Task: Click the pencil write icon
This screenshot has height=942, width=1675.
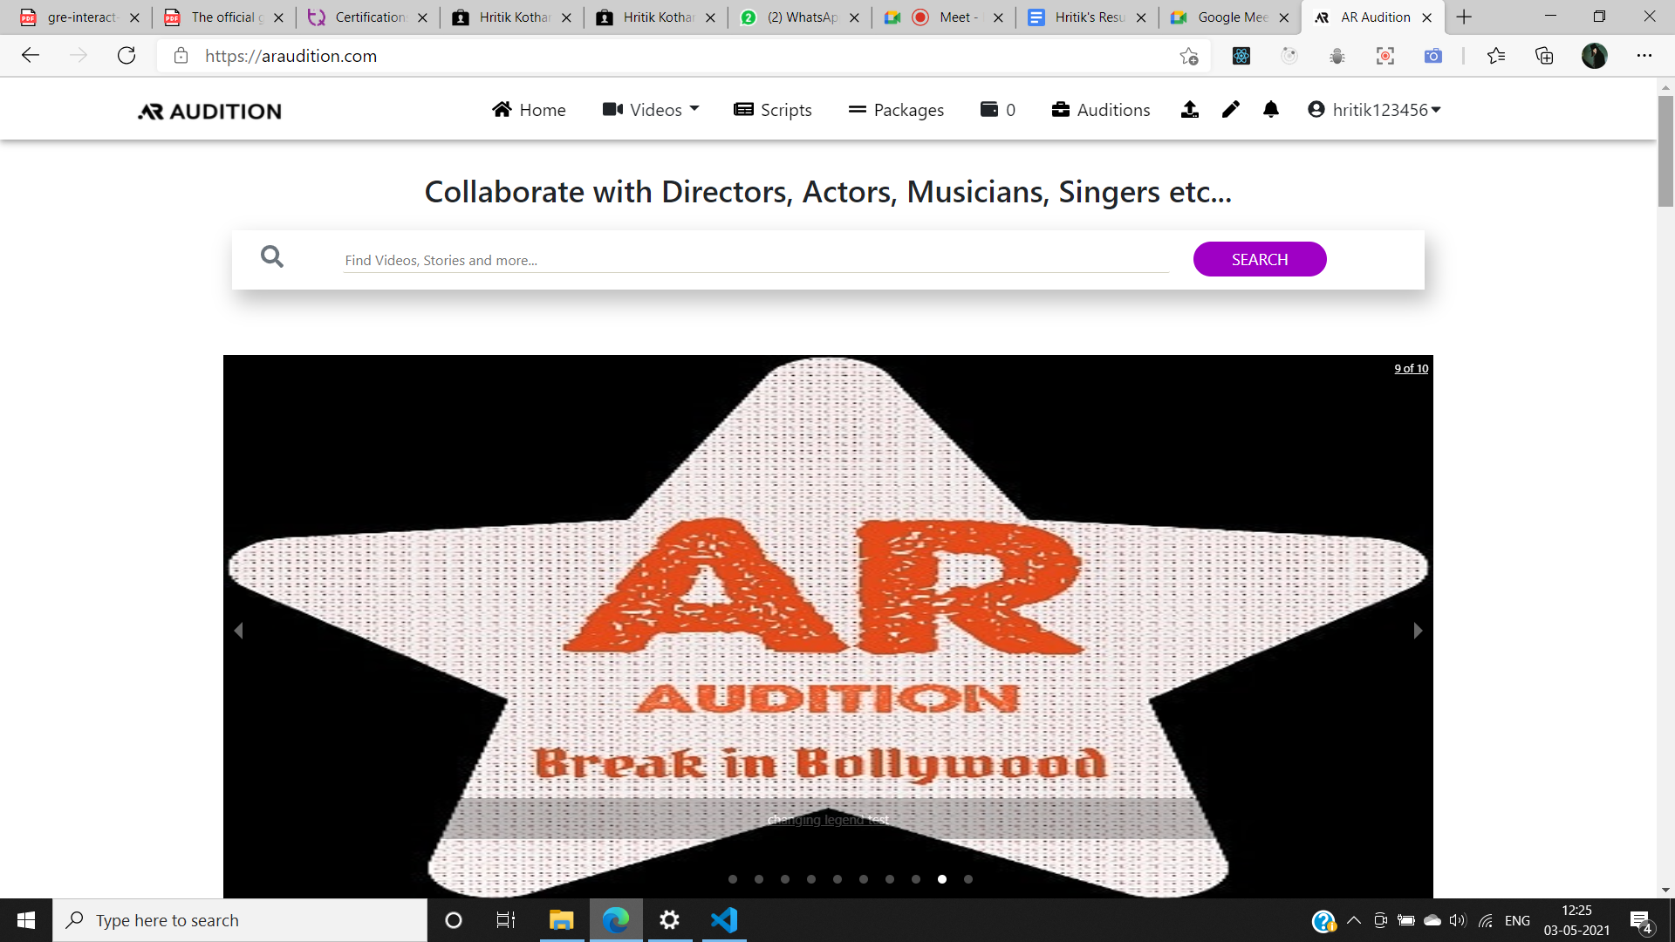Action: (1230, 109)
